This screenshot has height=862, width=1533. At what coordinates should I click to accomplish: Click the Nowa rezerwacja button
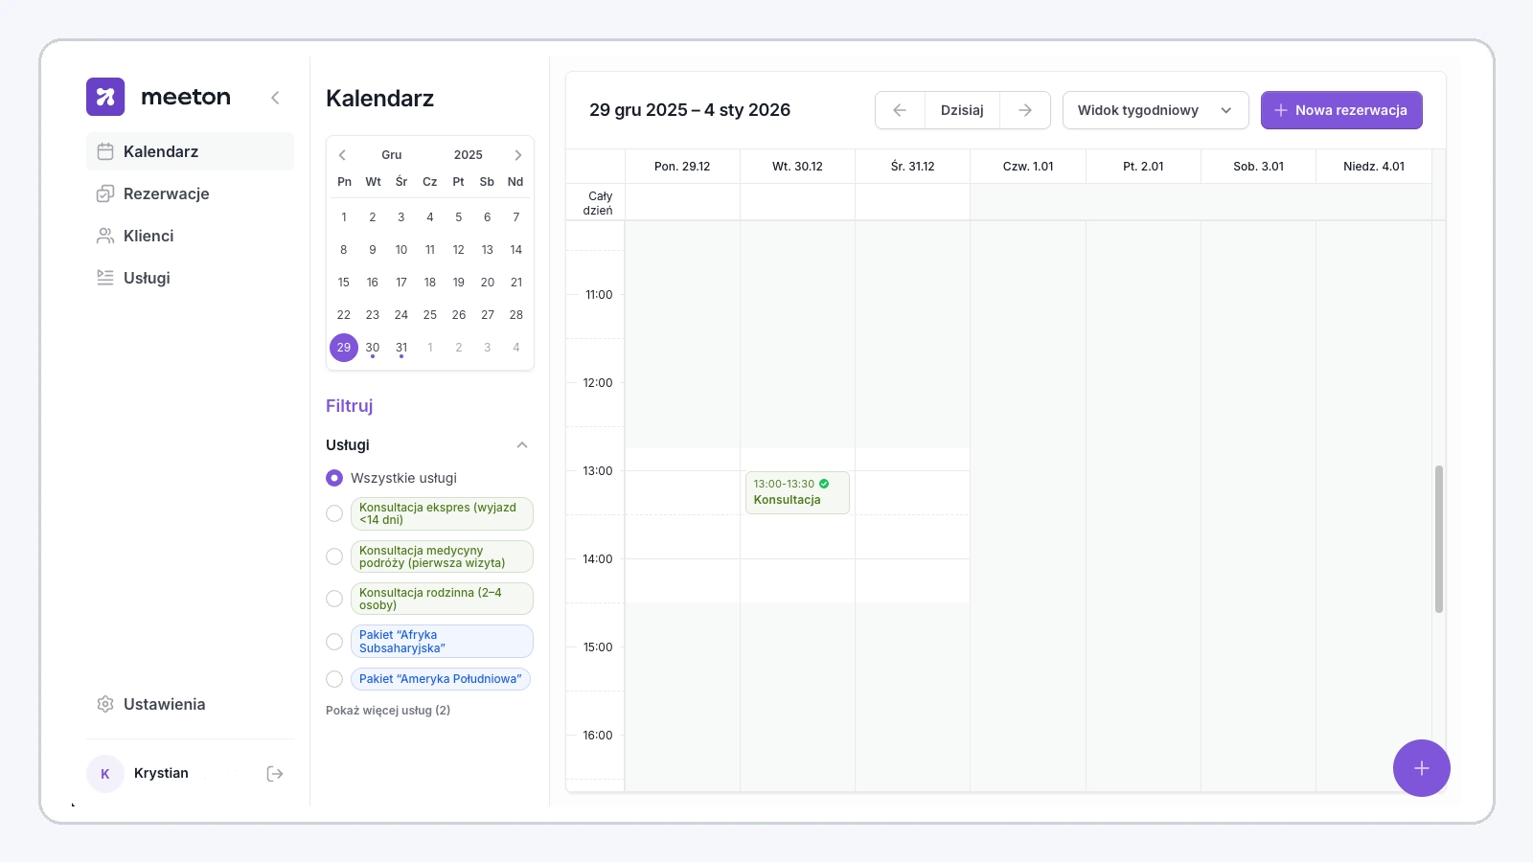(x=1340, y=110)
